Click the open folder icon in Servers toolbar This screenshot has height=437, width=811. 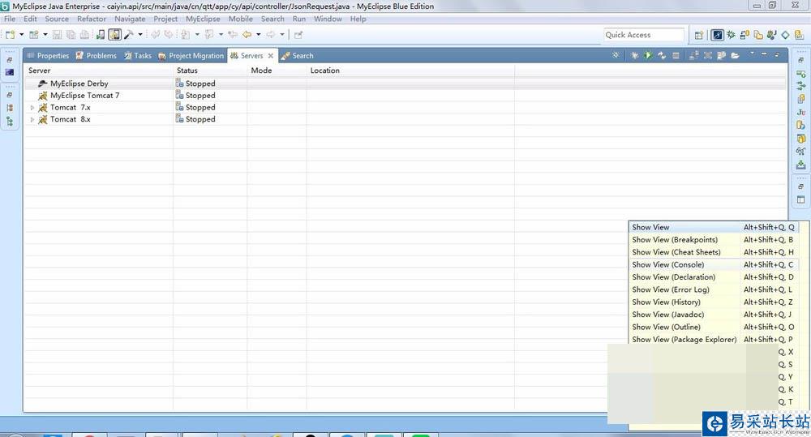(x=735, y=55)
